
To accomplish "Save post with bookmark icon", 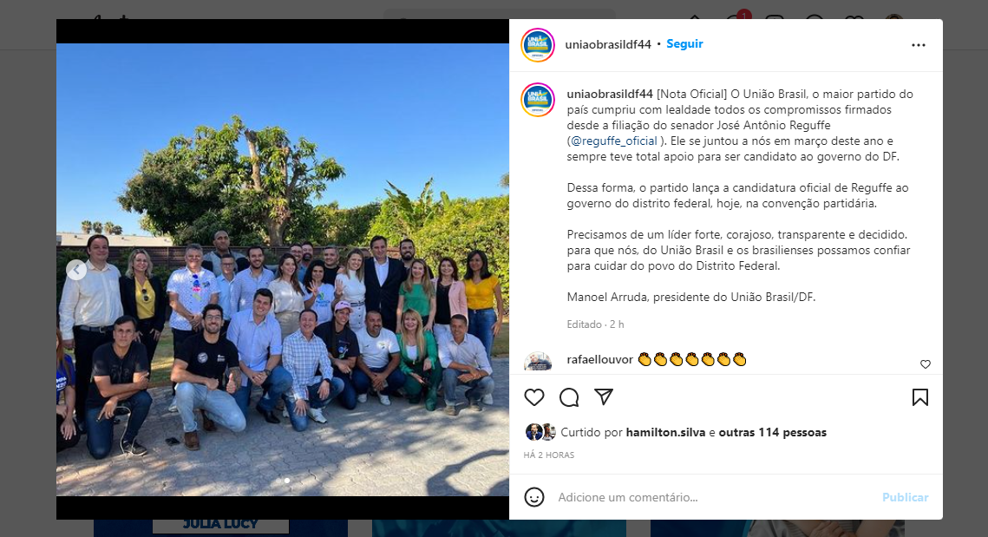I will (920, 397).
